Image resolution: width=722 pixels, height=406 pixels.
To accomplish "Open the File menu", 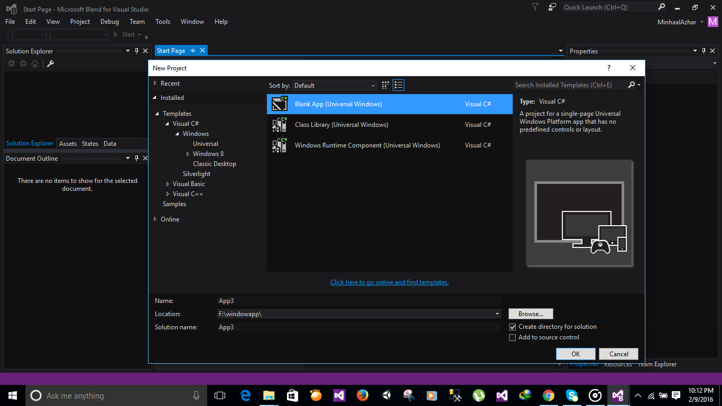I will coord(10,22).
